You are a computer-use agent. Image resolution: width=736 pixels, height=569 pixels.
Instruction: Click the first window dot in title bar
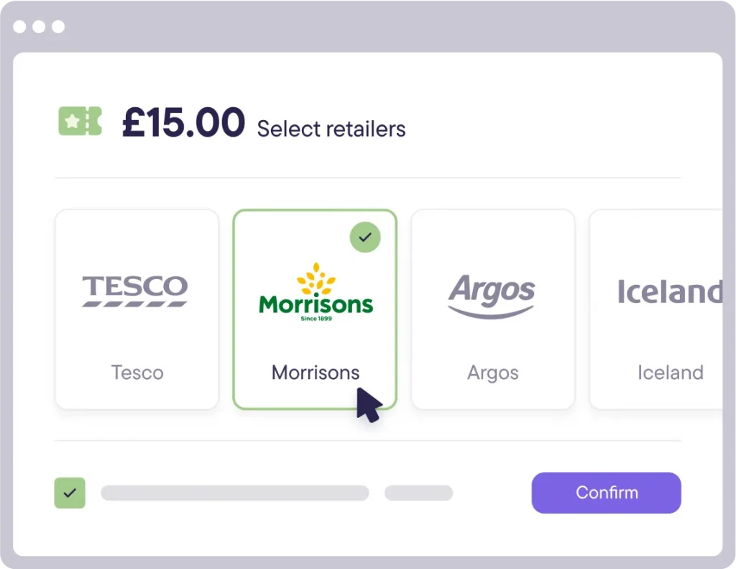coord(19,27)
